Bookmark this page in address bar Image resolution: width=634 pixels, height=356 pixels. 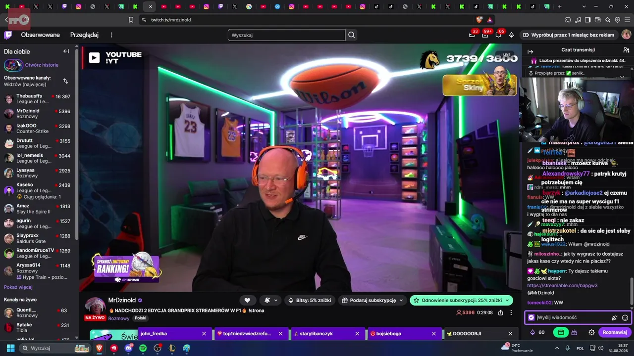tap(131, 20)
